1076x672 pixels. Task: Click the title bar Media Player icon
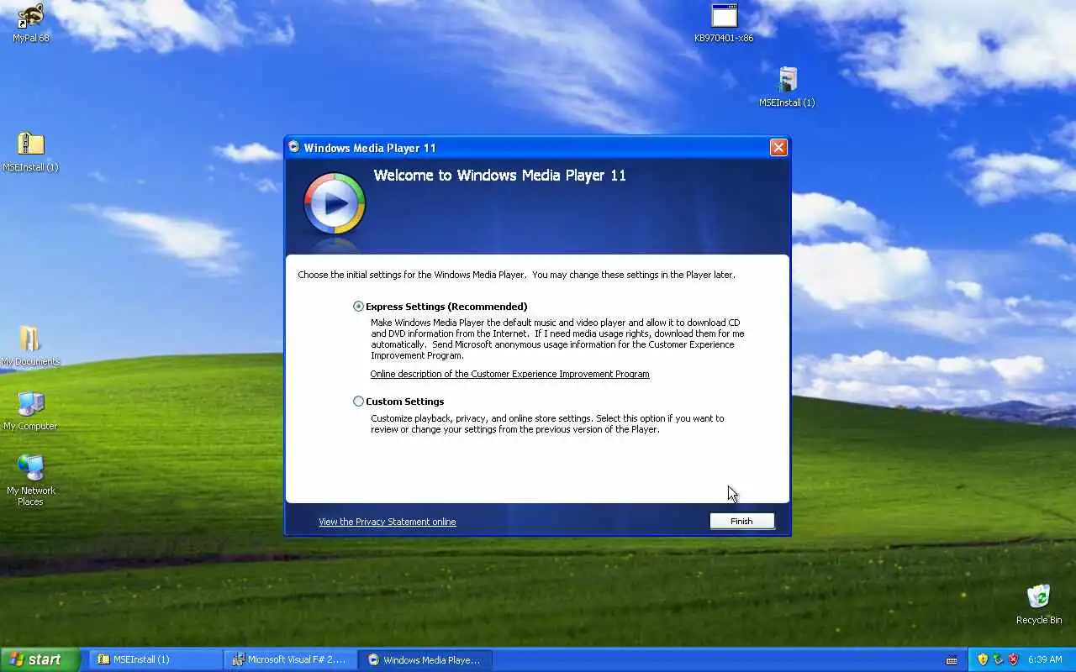pos(293,147)
